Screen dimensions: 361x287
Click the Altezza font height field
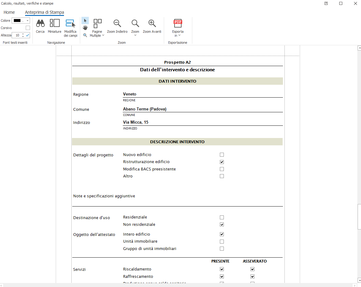17,35
